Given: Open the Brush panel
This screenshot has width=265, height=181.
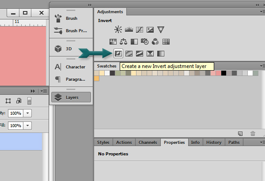Looking at the screenshot, I should tap(71, 18).
